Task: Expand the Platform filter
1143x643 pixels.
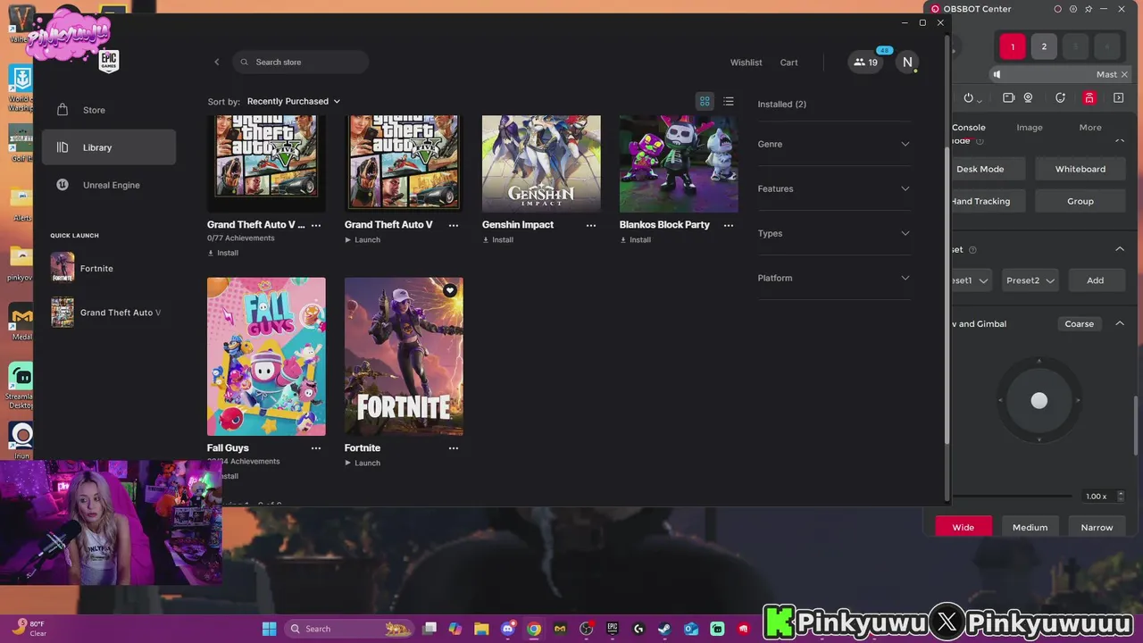Action: [x=833, y=278]
